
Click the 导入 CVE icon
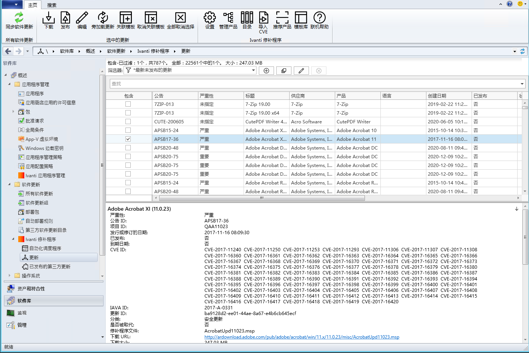pyautogui.click(x=263, y=17)
